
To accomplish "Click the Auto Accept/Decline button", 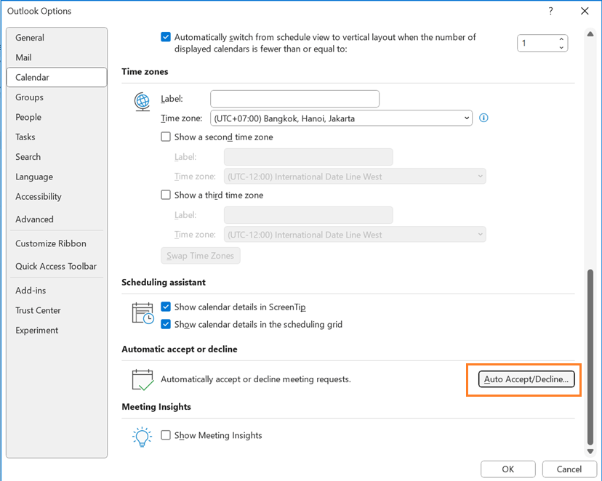I will click(526, 379).
